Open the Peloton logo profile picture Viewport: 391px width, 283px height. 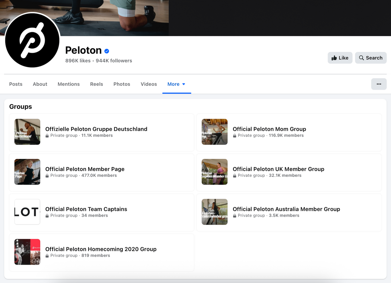pyautogui.click(x=32, y=40)
